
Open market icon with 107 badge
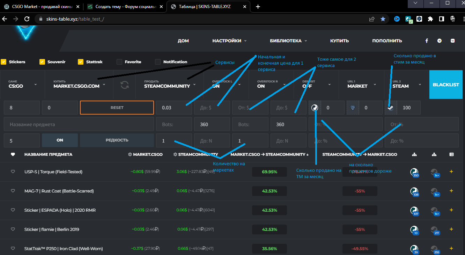[x=414, y=211]
